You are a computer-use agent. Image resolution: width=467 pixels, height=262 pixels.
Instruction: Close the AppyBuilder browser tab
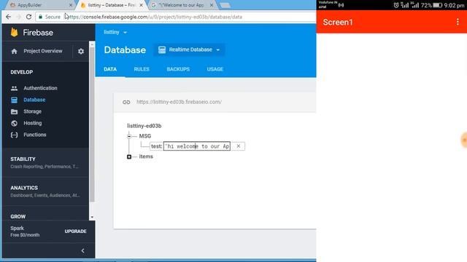point(71,5)
